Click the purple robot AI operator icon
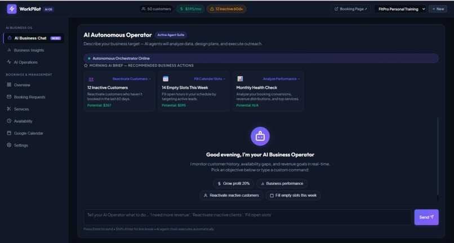454x243 pixels. tap(260, 136)
